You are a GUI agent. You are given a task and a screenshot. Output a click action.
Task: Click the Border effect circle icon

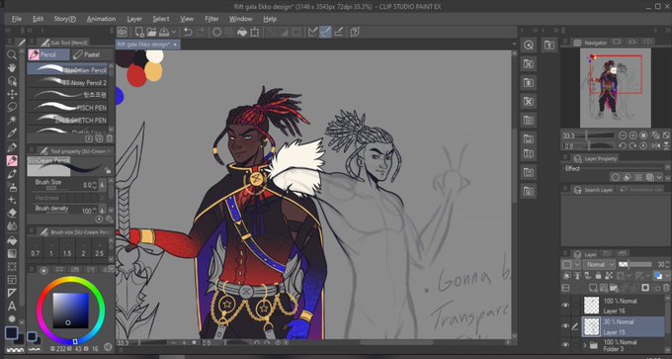pos(616,177)
